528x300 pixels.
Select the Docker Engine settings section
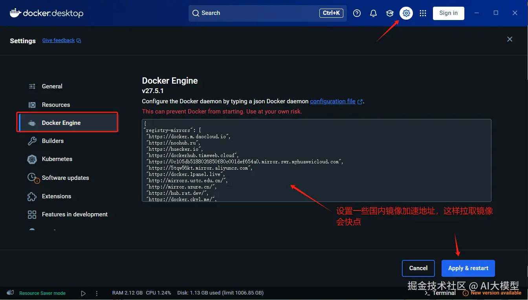(x=68, y=123)
